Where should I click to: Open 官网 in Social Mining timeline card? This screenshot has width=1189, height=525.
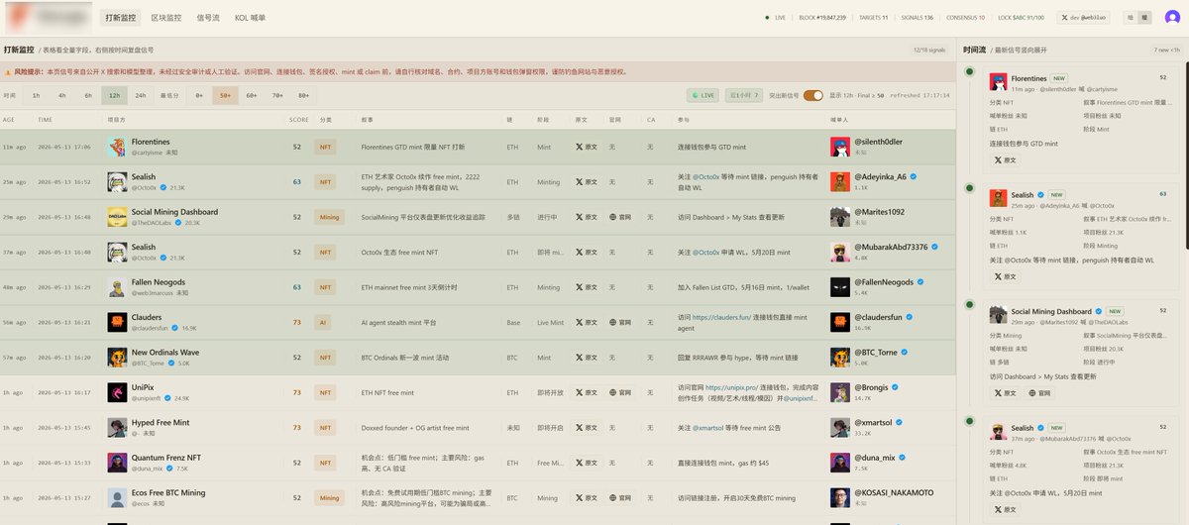click(x=1040, y=393)
